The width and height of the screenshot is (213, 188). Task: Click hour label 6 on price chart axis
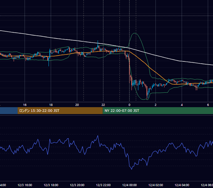click(208, 105)
